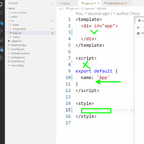Click the EXPLORER panel title
Image resolution: width=144 pixels, height=144 pixels.
[x=13, y=3]
